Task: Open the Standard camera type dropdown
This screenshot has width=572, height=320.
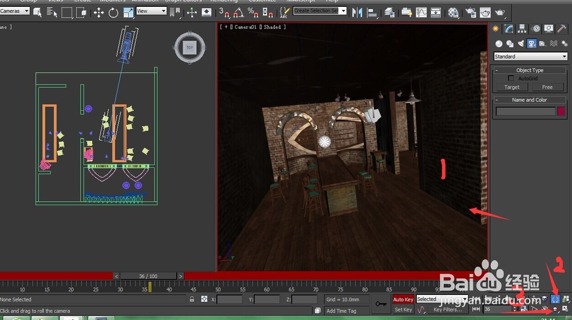Action: [x=530, y=57]
